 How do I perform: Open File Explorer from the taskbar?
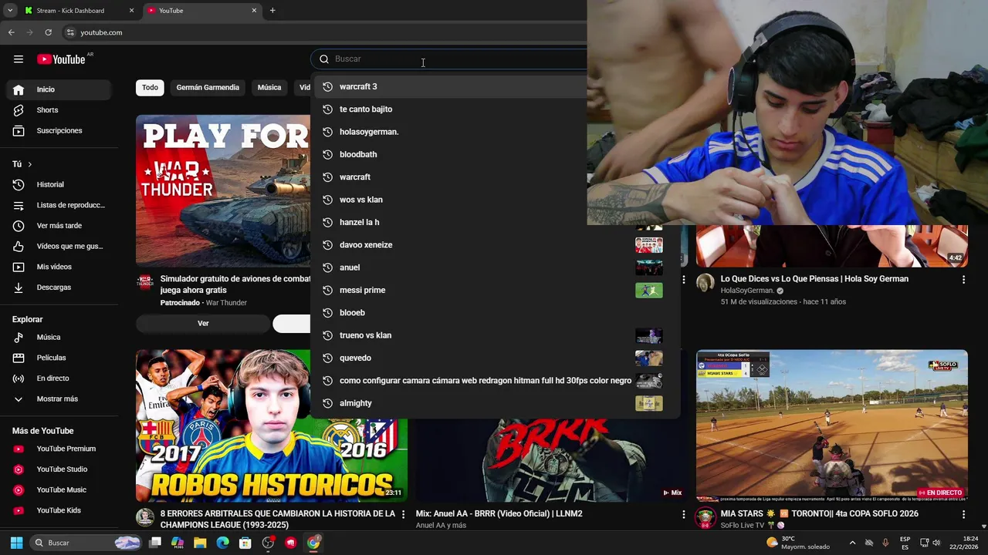click(x=200, y=543)
